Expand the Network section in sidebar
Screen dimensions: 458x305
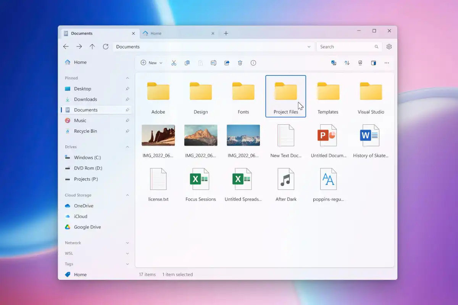127,243
